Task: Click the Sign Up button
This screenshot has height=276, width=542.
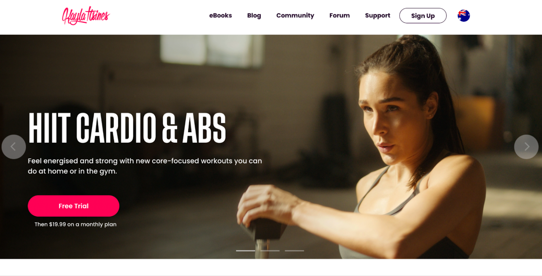Action: pyautogui.click(x=423, y=16)
